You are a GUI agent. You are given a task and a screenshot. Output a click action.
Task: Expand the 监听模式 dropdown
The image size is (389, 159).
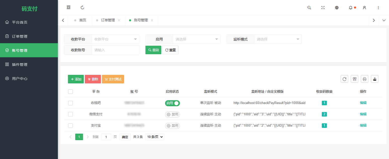click(x=278, y=39)
